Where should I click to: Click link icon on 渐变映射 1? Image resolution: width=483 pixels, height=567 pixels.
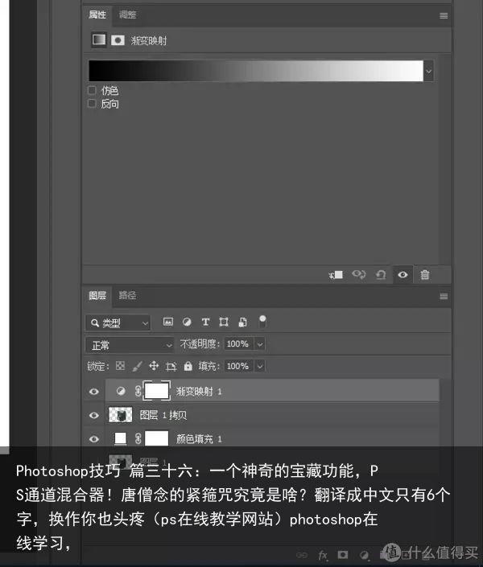[138, 391]
